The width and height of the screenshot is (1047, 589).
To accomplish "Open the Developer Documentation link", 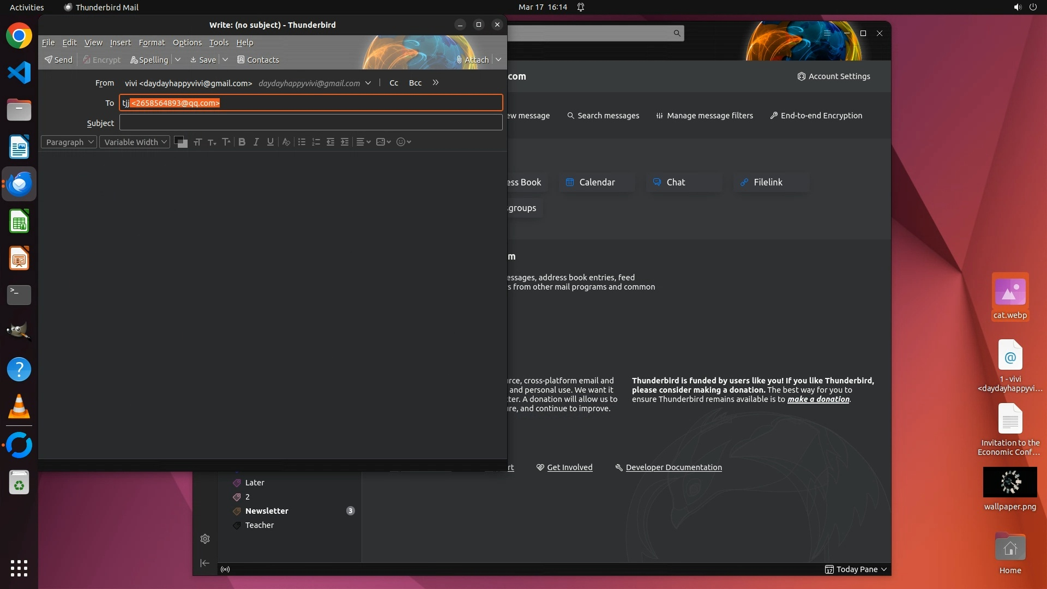I will [673, 467].
